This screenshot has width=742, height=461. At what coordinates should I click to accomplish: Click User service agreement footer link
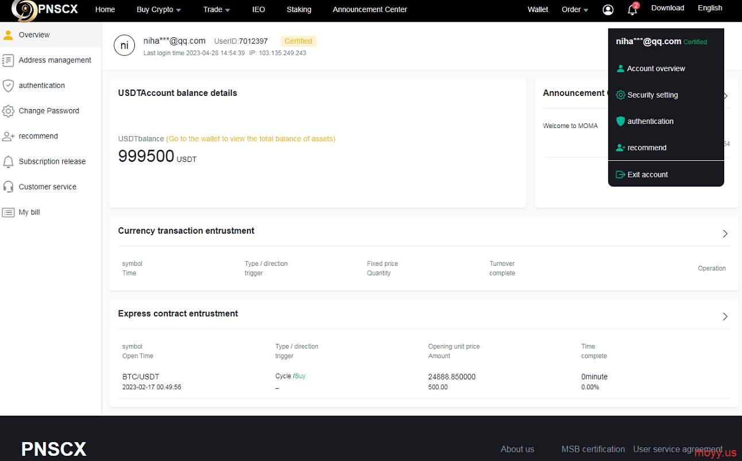(678, 450)
